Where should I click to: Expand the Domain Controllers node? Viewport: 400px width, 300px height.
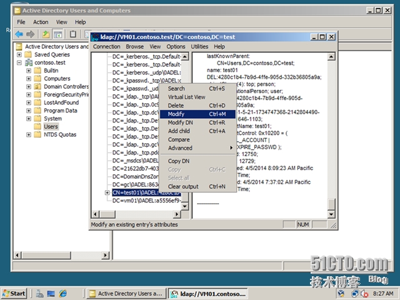tap(29, 87)
